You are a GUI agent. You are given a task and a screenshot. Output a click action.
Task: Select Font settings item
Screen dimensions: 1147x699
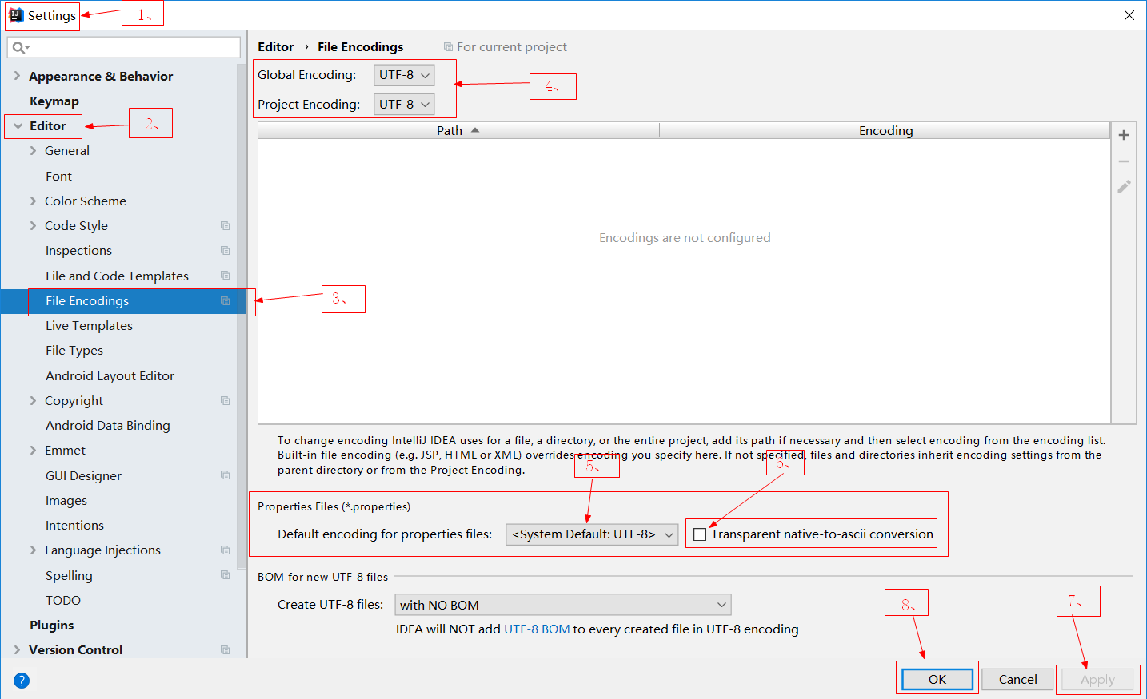click(58, 176)
